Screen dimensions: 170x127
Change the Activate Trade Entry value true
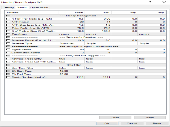tap(71, 59)
